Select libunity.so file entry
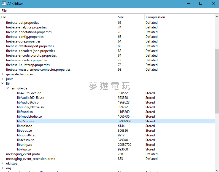The height and width of the screenshot is (172, 219). (x=25, y=145)
